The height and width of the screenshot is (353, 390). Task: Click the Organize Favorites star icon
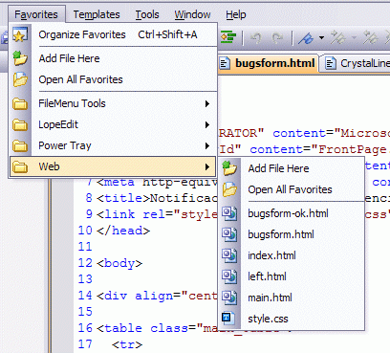20,34
